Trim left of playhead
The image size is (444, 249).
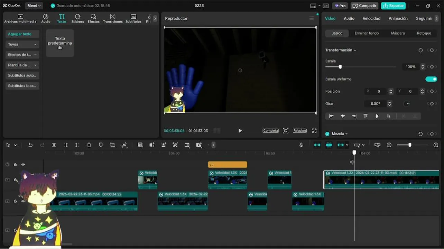[x=66, y=145]
